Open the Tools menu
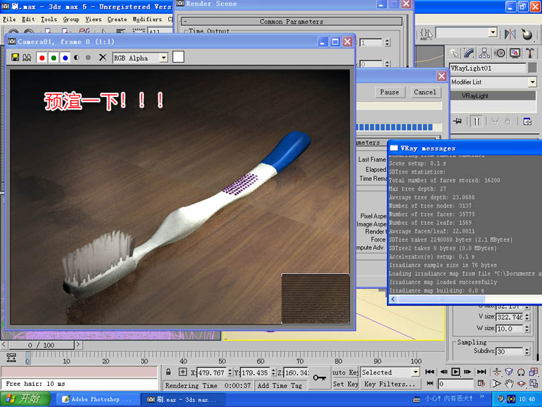This screenshot has width=542, height=407. coord(49,20)
